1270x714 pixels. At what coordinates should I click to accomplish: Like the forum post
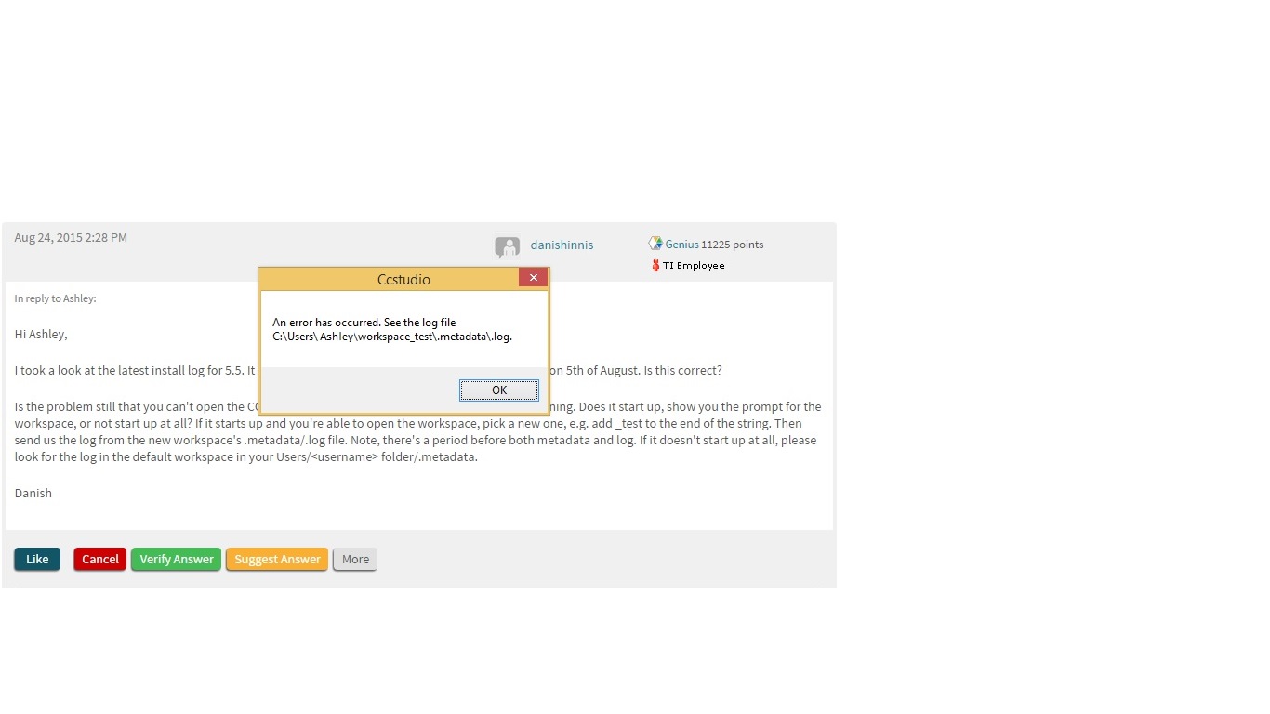pos(37,559)
